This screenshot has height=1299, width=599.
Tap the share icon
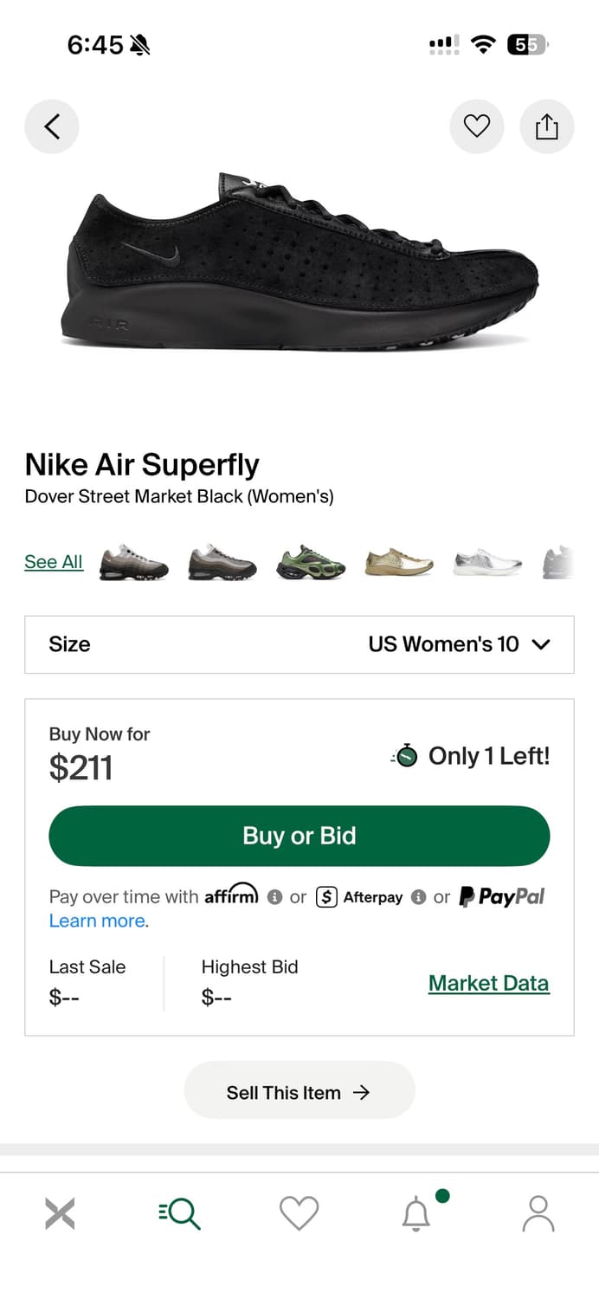(547, 127)
